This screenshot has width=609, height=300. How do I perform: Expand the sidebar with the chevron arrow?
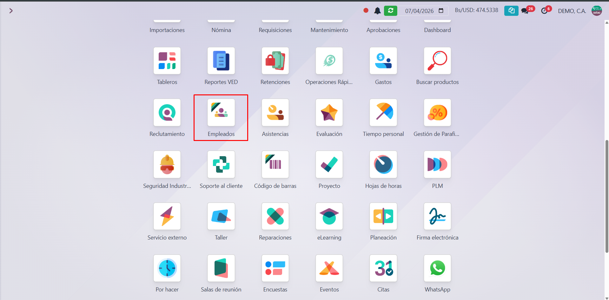tap(11, 11)
